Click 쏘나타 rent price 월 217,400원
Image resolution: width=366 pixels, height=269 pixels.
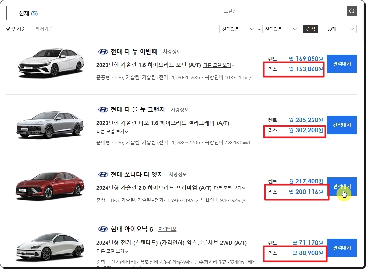(x=306, y=181)
